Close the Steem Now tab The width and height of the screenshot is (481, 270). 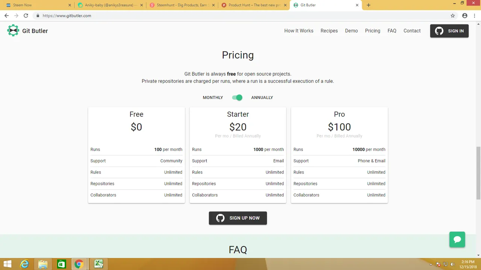pyautogui.click(x=70, y=5)
